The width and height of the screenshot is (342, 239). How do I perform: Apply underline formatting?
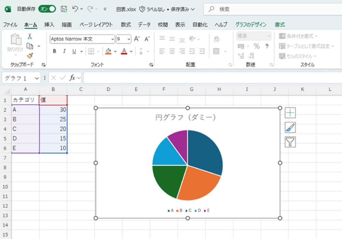pos(74,51)
